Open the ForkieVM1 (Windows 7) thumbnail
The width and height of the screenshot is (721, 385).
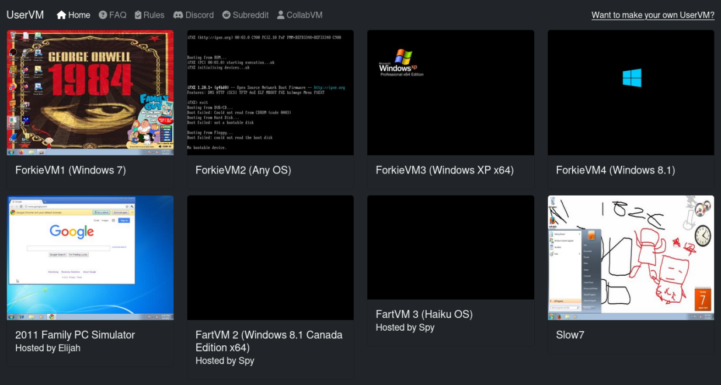tap(90, 92)
